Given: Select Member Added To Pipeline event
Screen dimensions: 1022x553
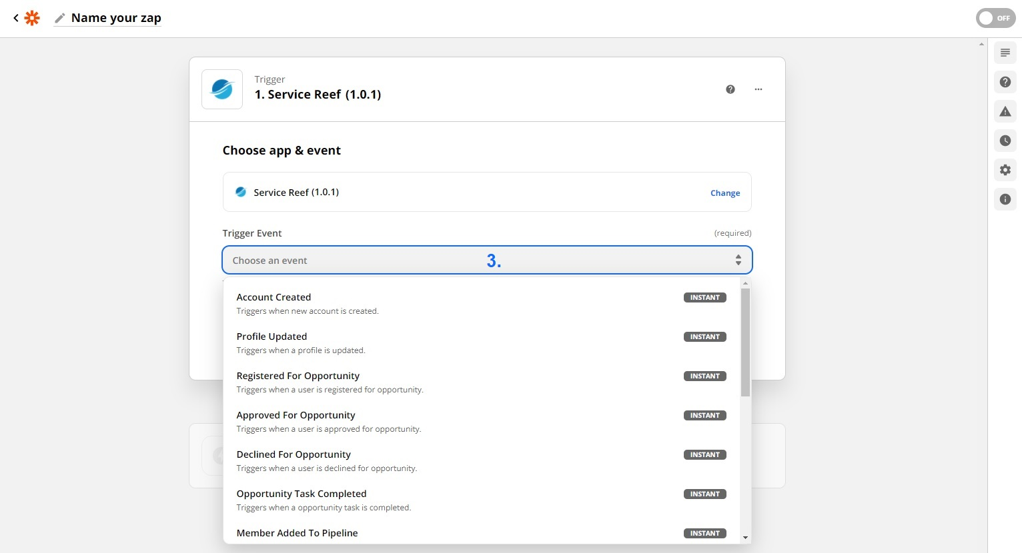Looking at the screenshot, I should click(481, 534).
